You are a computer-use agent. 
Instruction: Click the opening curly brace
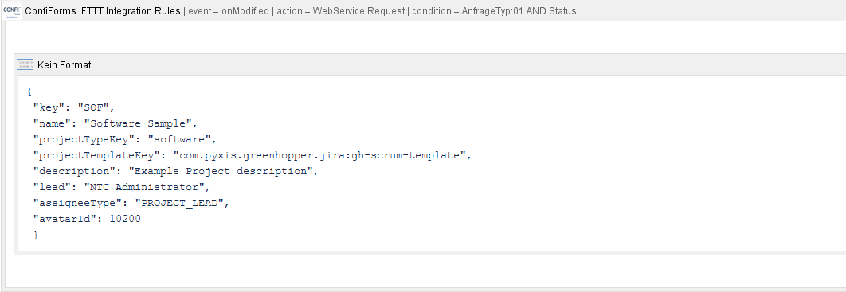pos(29,91)
